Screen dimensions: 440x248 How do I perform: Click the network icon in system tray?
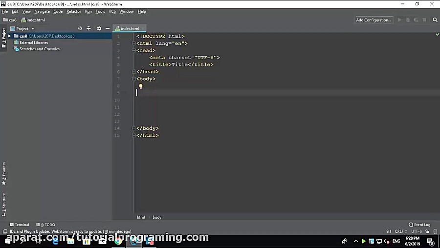coord(379,241)
